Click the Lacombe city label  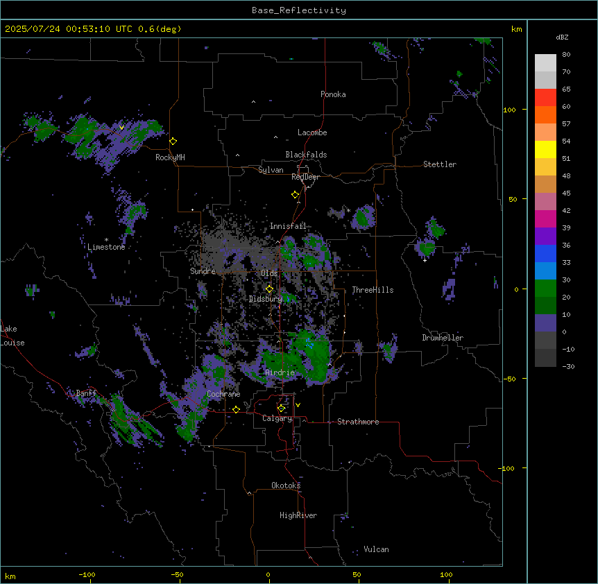pyautogui.click(x=312, y=132)
